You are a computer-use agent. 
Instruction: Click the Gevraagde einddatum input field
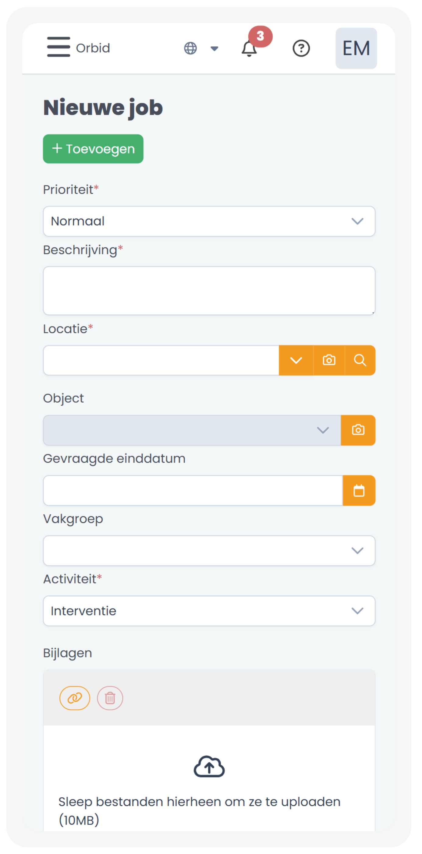[x=193, y=490]
